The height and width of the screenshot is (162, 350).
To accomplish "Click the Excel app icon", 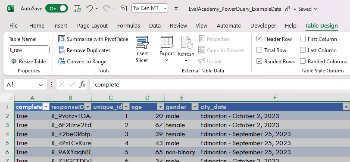I will coord(10,9).
